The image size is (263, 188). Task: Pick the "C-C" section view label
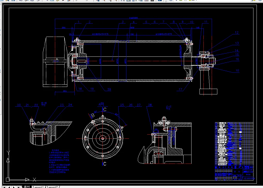tap(169, 107)
